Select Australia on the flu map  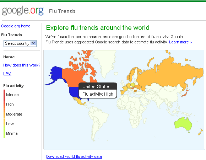click(x=183, y=124)
